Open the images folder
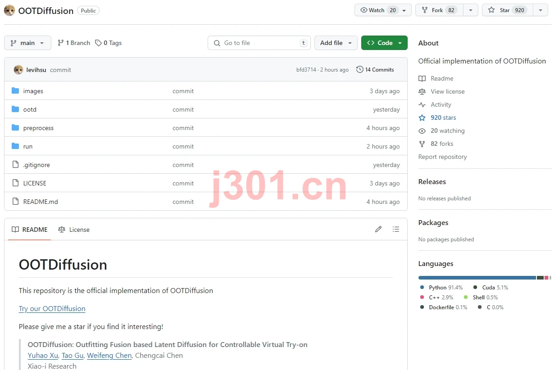Viewport: 559px width, 370px height. [33, 91]
